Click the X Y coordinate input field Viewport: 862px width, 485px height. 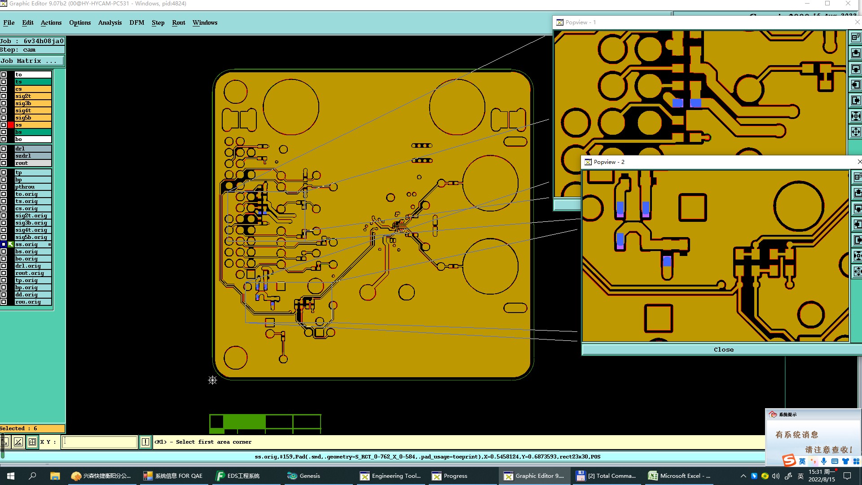99,442
